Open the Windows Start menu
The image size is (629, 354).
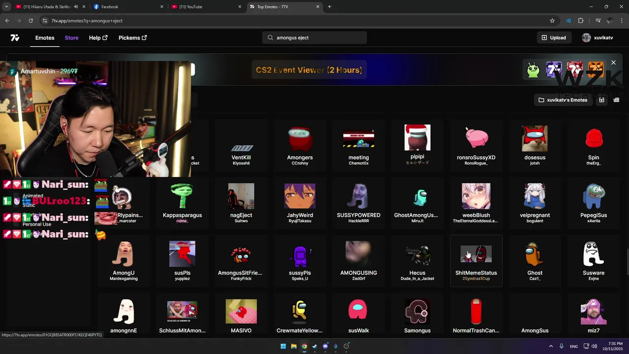(x=283, y=346)
